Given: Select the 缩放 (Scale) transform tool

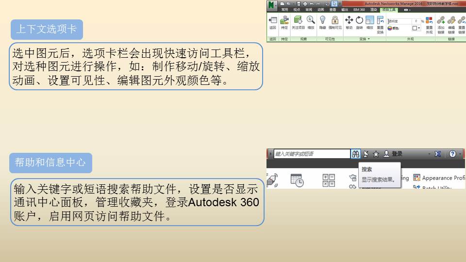Looking at the screenshot, I should [370, 20].
